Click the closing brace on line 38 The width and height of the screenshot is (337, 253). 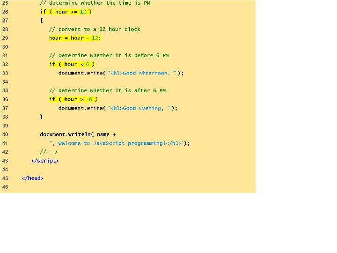[x=42, y=117]
